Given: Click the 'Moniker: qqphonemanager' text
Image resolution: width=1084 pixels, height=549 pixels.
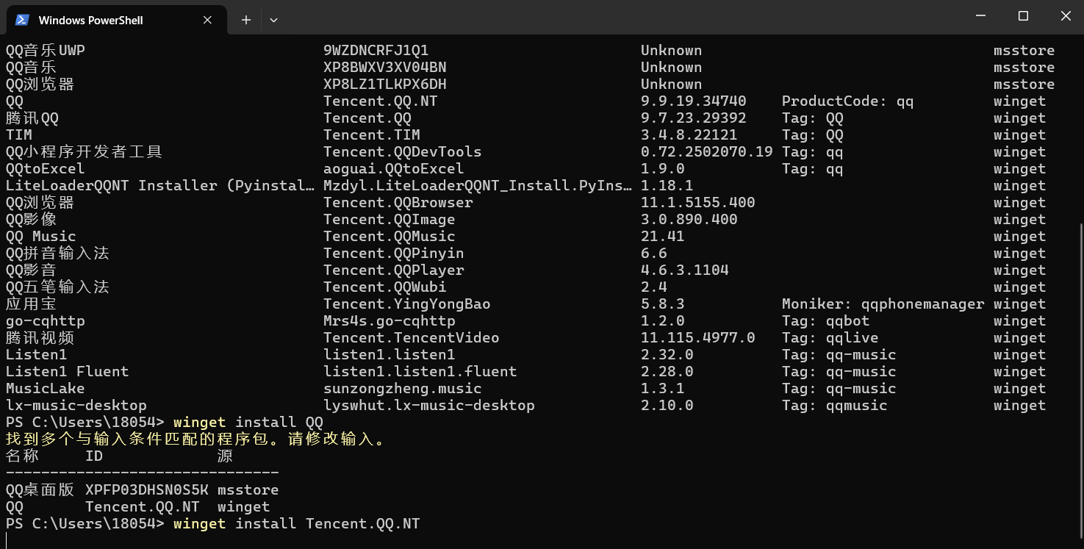Looking at the screenshot, I should click(x=883, y=304).
